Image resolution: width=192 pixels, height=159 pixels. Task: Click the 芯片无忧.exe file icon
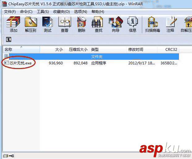(x=6, y=63)
